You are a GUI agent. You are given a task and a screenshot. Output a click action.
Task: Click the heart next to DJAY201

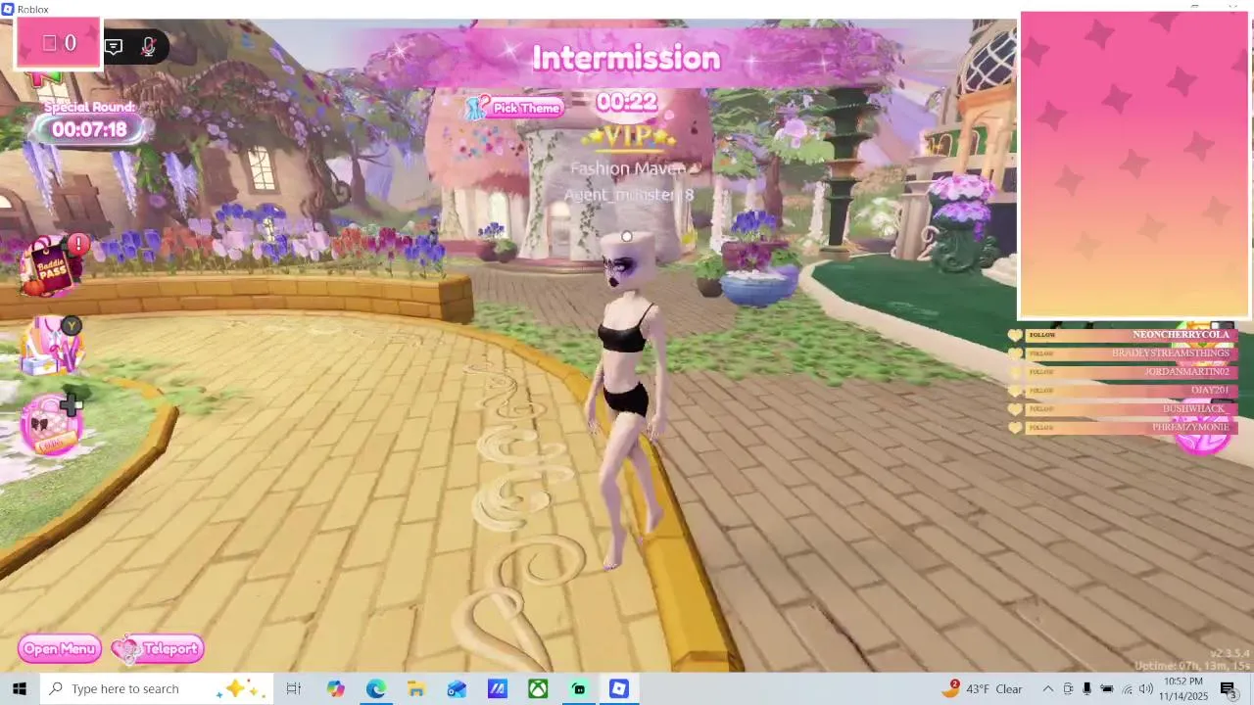[x=1015, y=391]
